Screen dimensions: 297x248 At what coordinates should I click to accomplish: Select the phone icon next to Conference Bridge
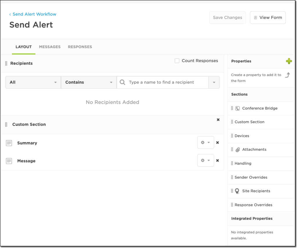point(238,108)
